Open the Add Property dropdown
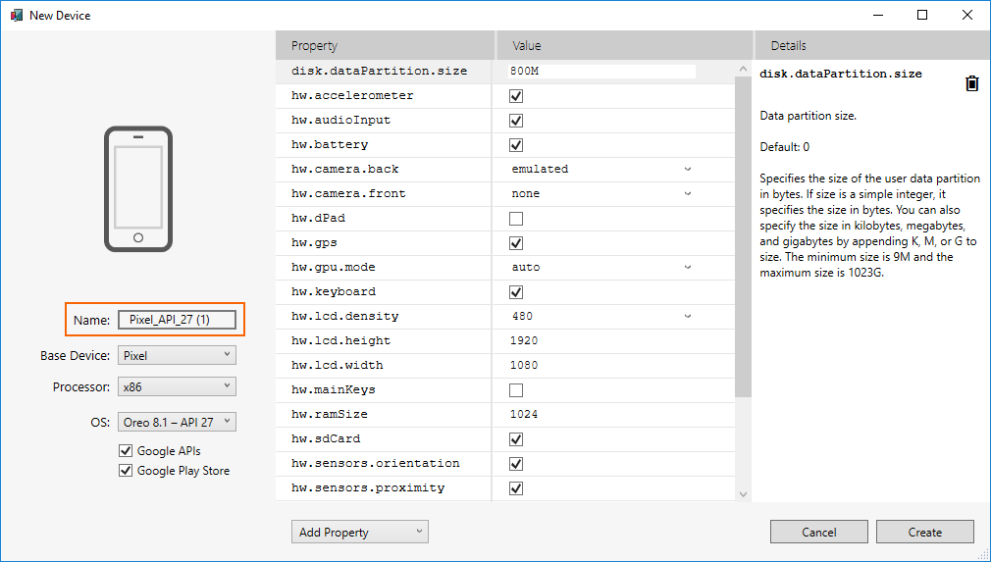The image size is (991, 562). 359,532
